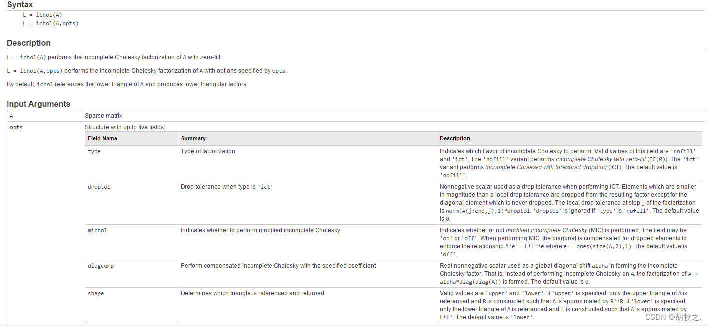
Task: Click the diagcomp field name cell
Action: 101,266
